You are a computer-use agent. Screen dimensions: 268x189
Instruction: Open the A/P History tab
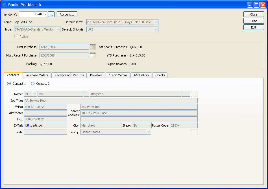tap(141, 75)
